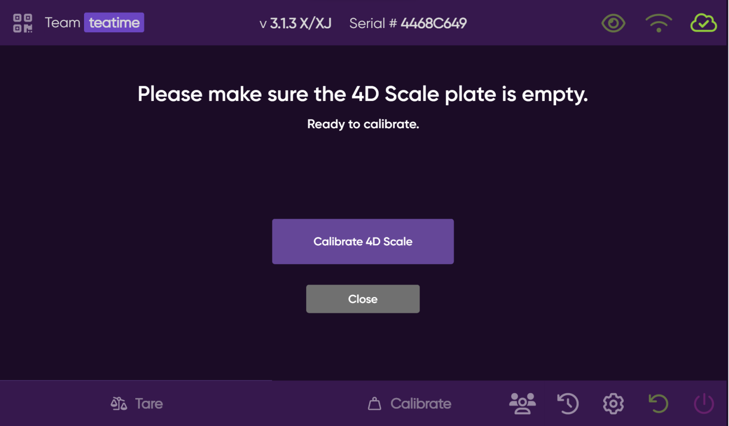The height and width of the screenshot is (426, 729).
Task: Click the empty plate instruction heading
Action: (363, 94)
